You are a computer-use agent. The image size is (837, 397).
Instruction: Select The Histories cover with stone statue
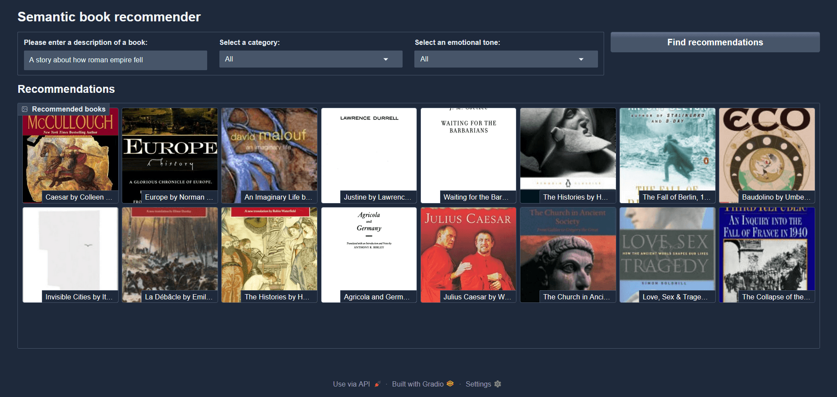click(568, 156)
